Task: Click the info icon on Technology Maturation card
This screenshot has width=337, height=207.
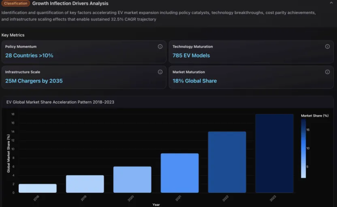Action: [x=327, y=46]
